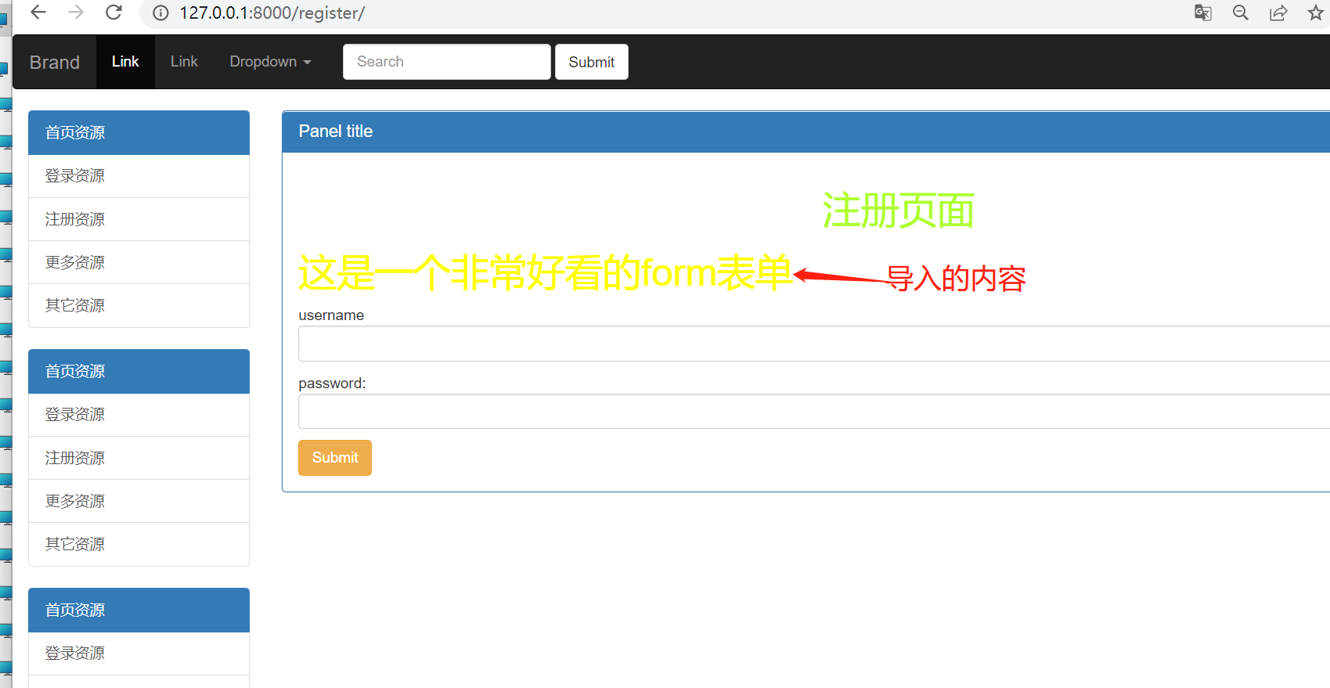Screen dimensions: 1330x688
Task: Reload the page with the refresh icon
Action: 114,13
